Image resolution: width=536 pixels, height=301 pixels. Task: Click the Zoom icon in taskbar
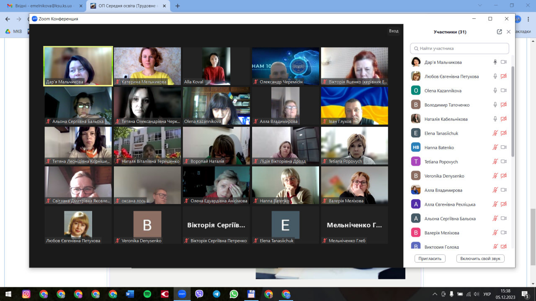tap(182, 294)
